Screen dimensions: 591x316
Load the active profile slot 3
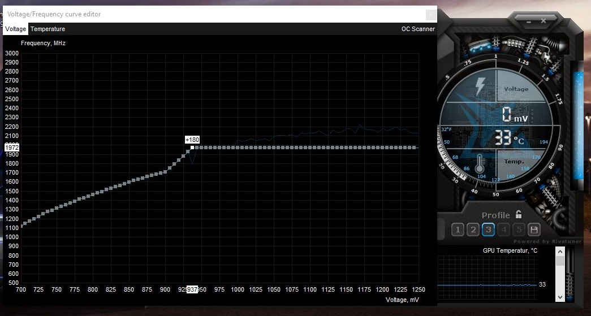[489, 230]
